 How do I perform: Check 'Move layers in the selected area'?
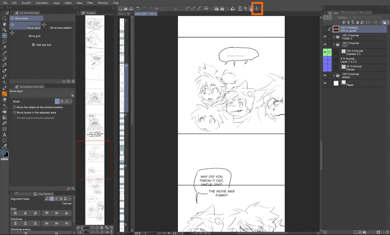click(x=15, y=112)
